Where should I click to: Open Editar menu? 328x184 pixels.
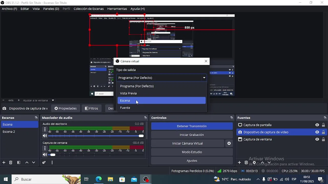25,9
